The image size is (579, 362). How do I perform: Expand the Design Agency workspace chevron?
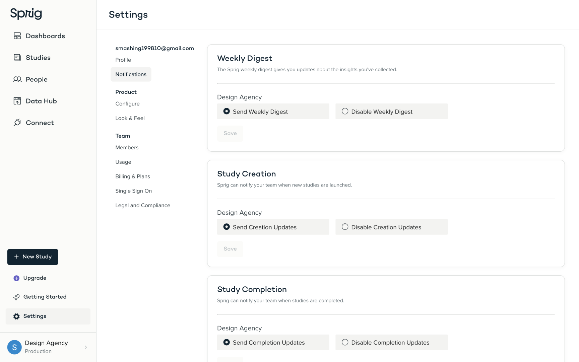[x=86, y=347]
